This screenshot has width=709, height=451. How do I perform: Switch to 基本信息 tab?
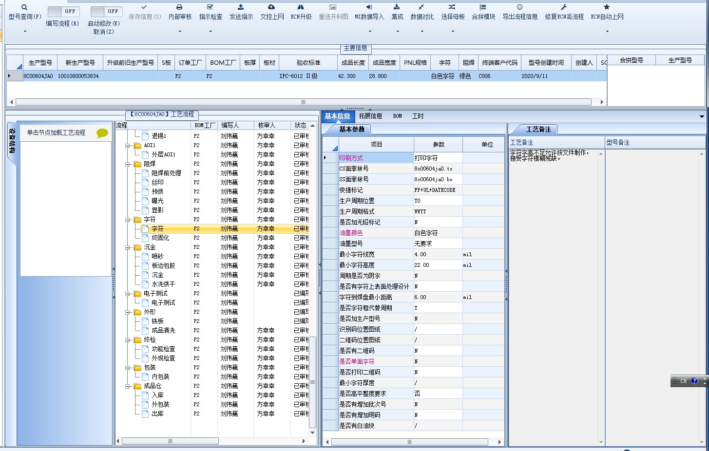(x=337, y=116)
